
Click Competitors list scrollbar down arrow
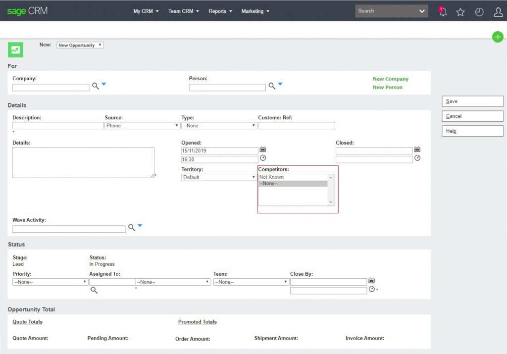[330, 202]
